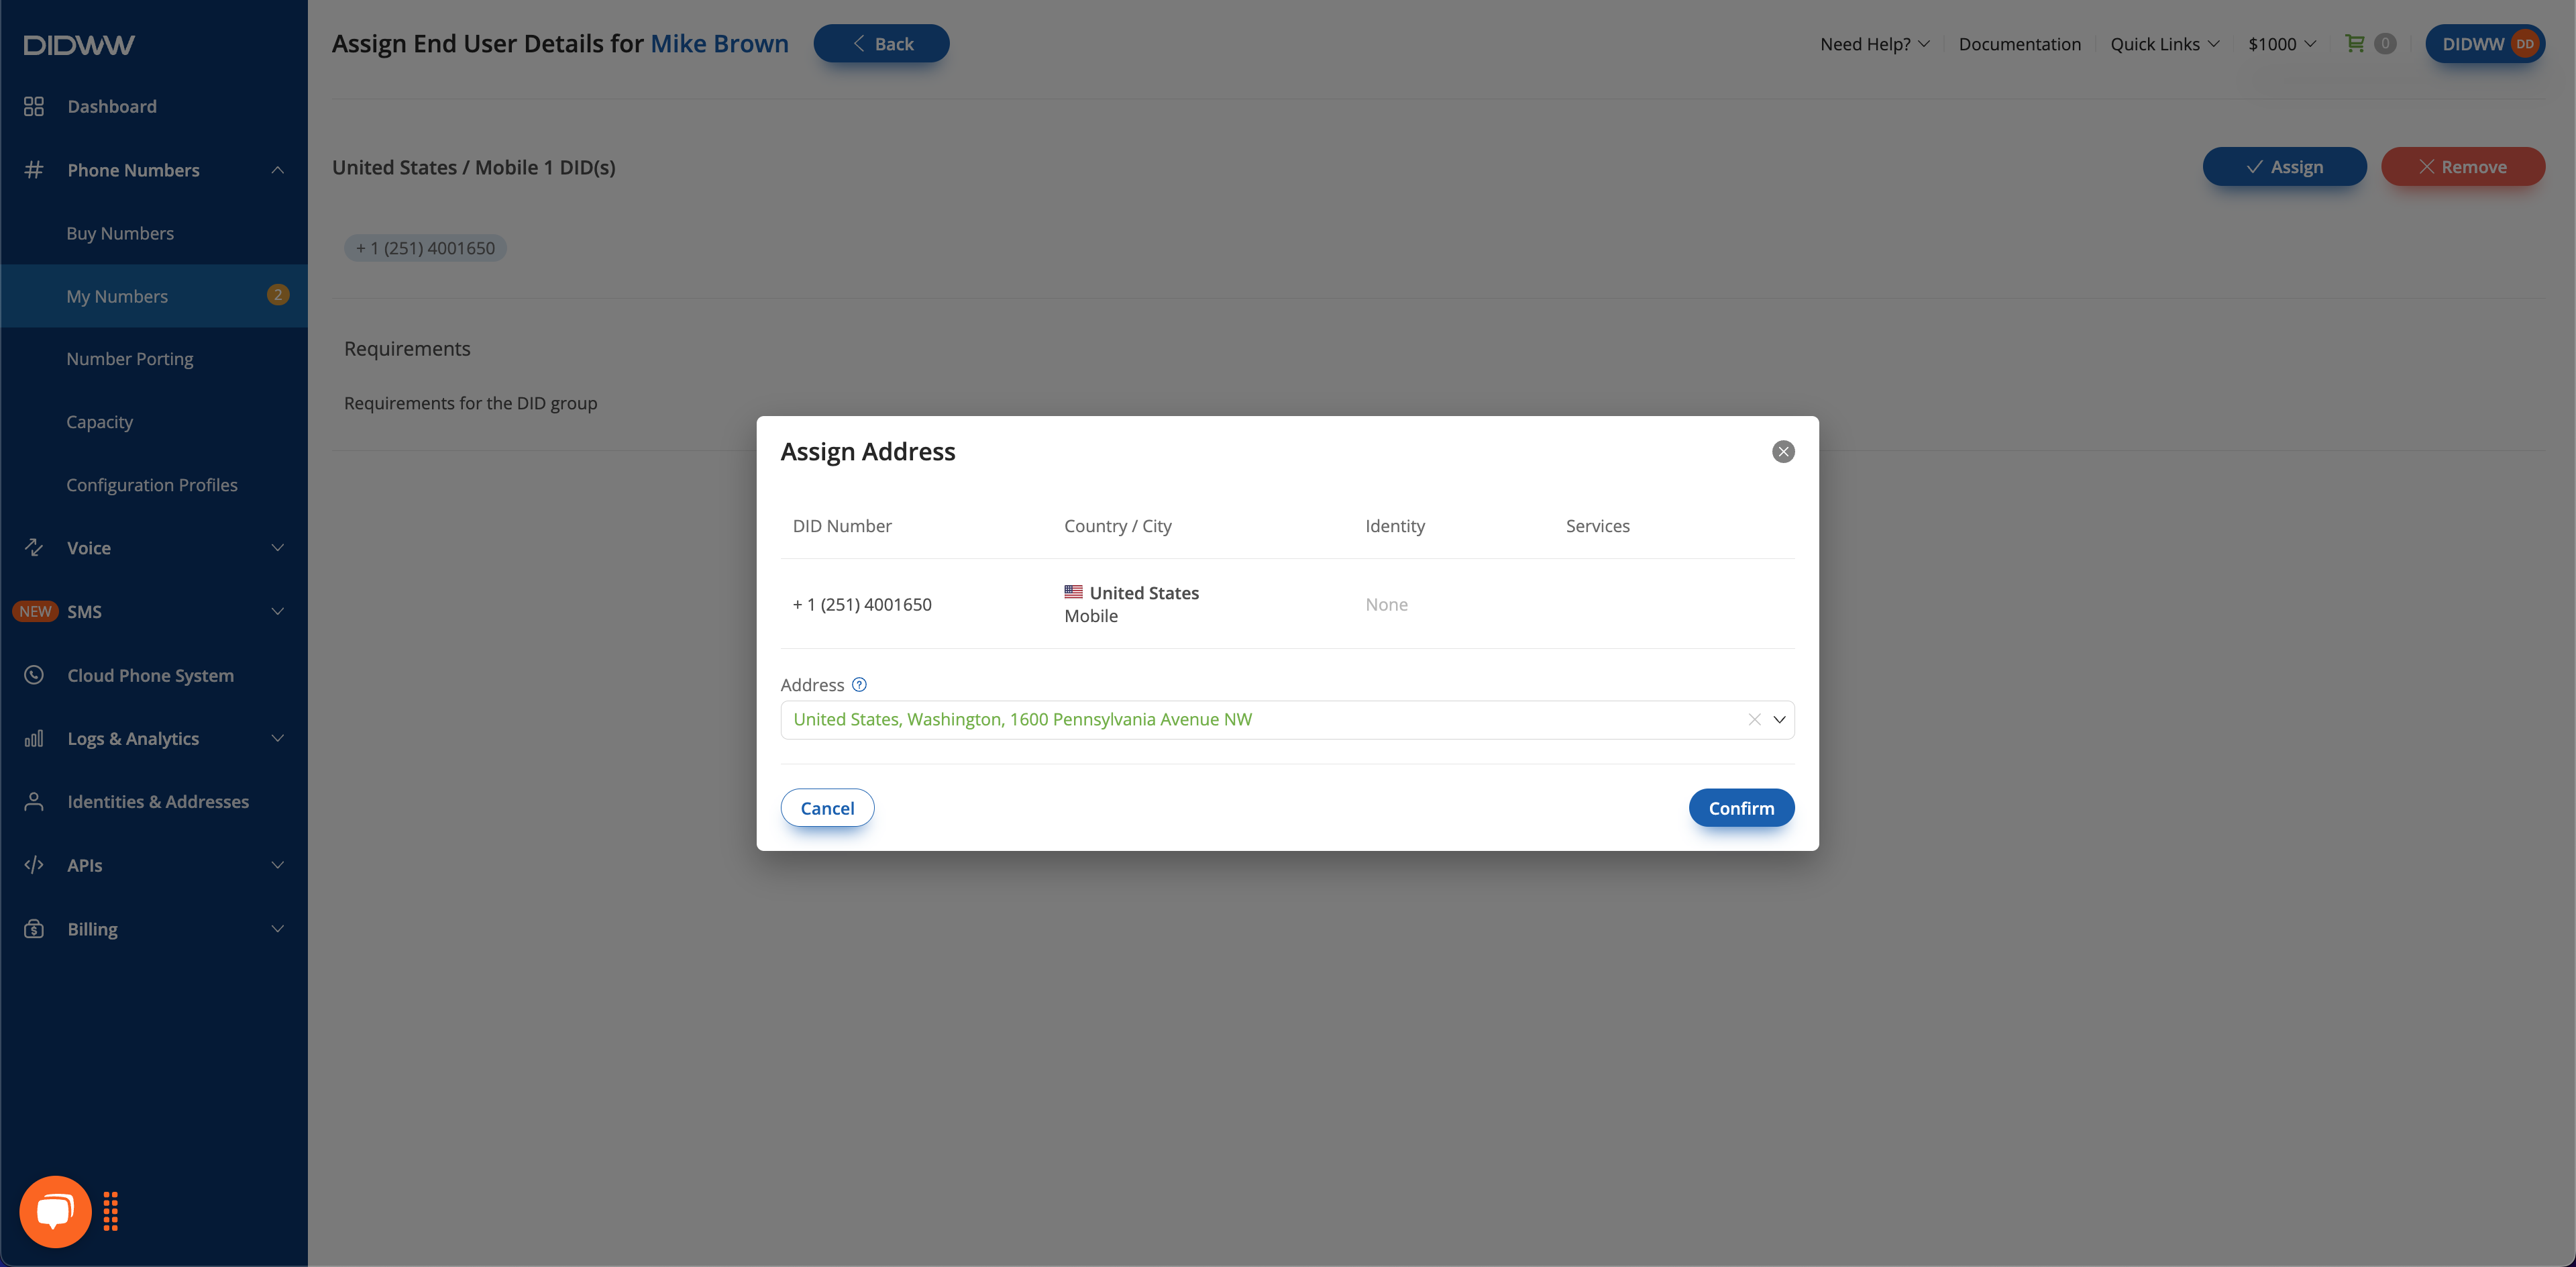Click the Mike Brown name link
The height and width of the screenshot is (1267, 2576).
719,44
